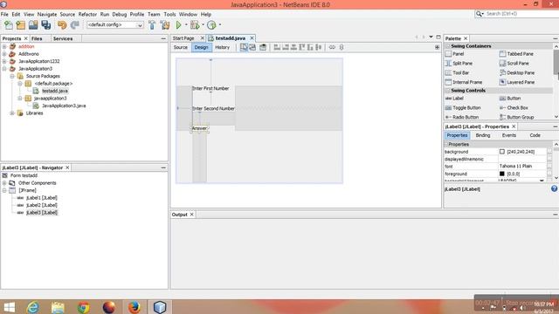Switch to the Start Page tab

point(183,38)
